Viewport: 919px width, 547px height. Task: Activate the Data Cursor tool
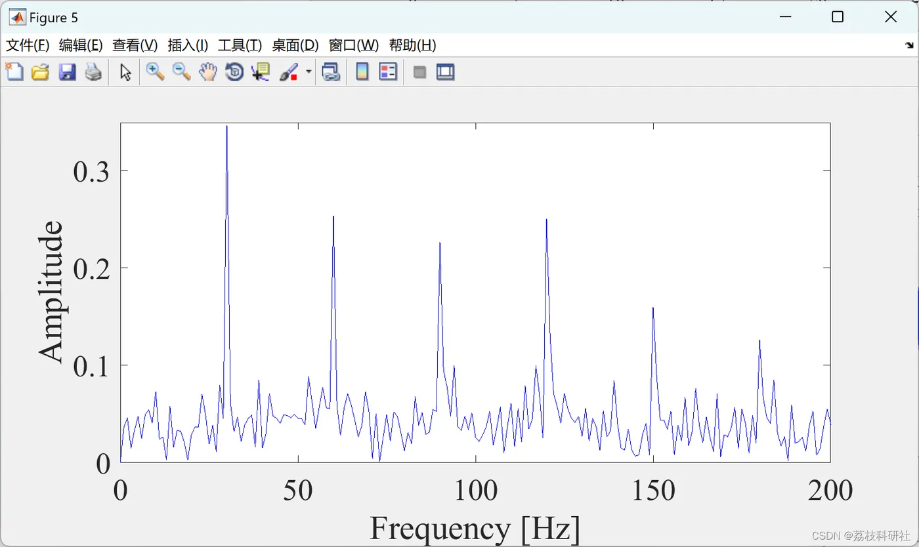(x=261, y=71)
